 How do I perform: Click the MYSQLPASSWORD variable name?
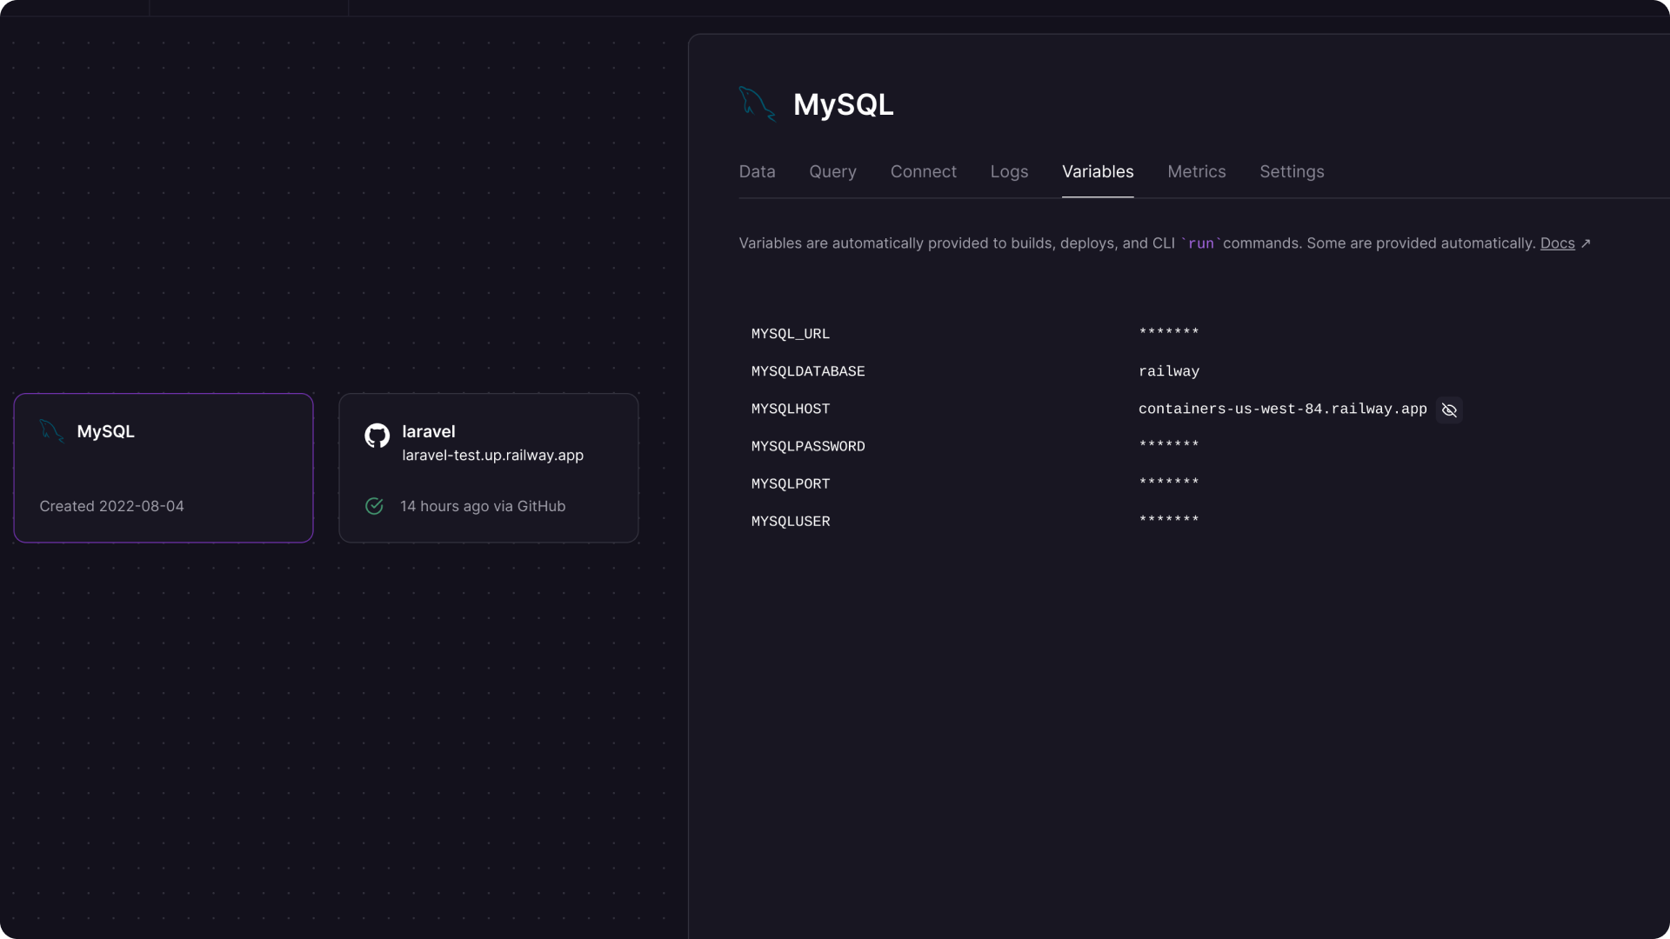click(x=808, y=446)
